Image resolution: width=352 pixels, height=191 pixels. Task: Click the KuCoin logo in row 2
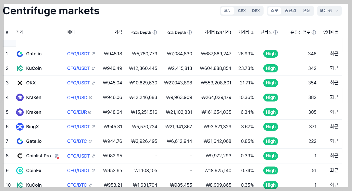pyautogui.click(x=20, y=68)
